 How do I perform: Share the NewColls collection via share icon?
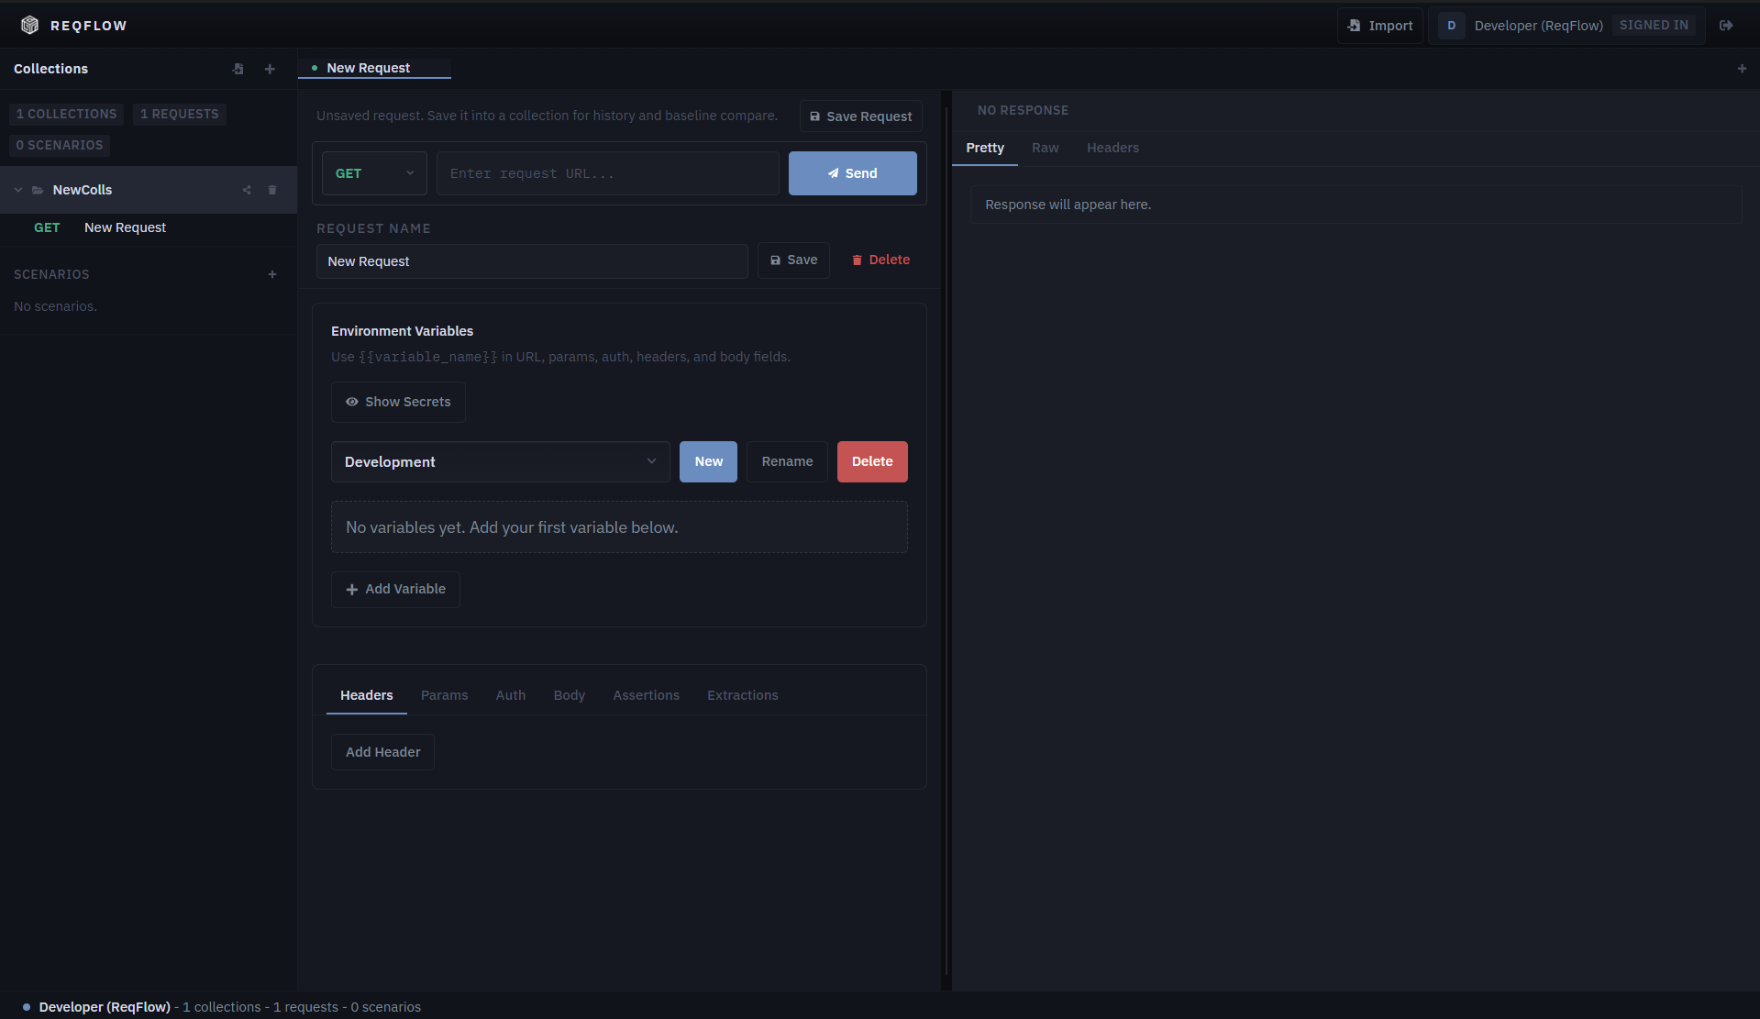[x=246, y=190]
